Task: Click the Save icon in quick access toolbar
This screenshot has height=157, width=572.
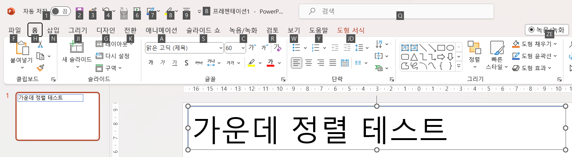Action: [x=79, y=11]
